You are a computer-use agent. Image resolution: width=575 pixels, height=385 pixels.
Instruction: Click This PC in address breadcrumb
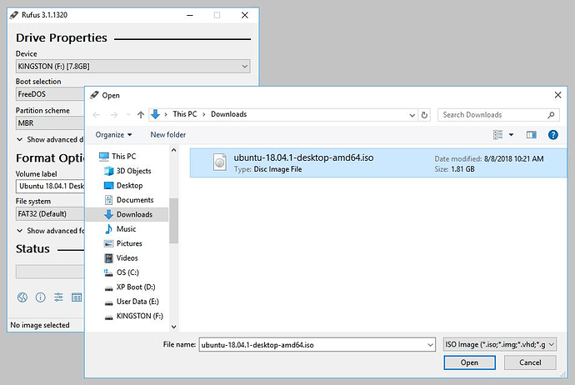coord(185,114)
